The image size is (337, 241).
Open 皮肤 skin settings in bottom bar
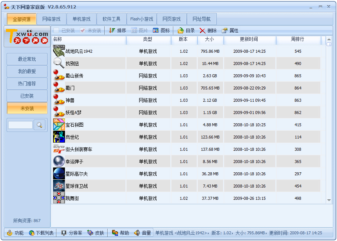tap(90, 233)
